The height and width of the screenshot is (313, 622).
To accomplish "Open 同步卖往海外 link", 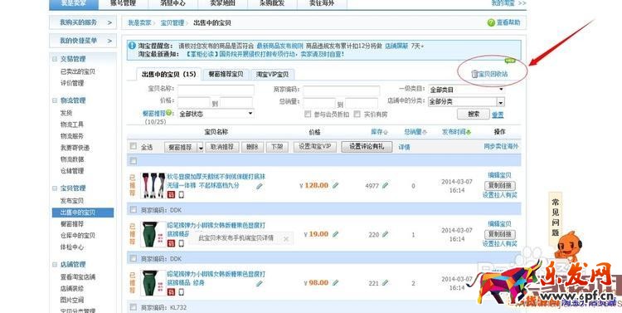I will [501, 147].
